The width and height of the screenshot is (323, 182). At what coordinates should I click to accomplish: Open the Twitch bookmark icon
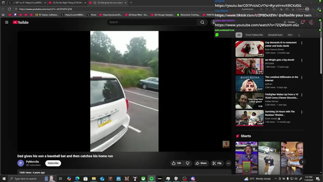tap(15, 15)
